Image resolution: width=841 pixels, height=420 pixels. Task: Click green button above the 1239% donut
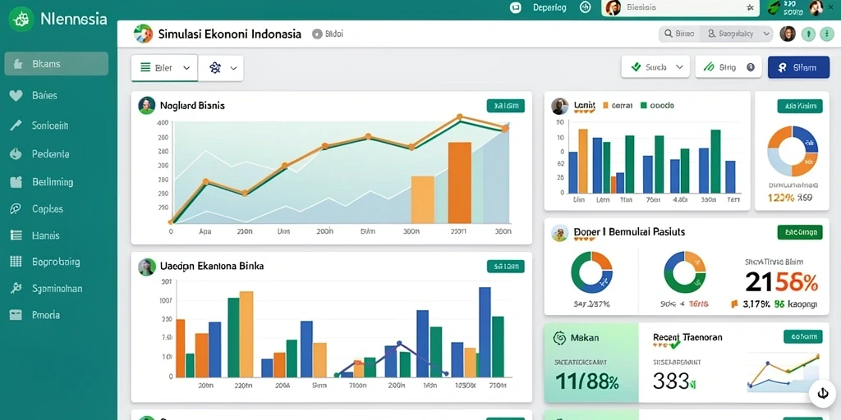(x=800, y=106)
